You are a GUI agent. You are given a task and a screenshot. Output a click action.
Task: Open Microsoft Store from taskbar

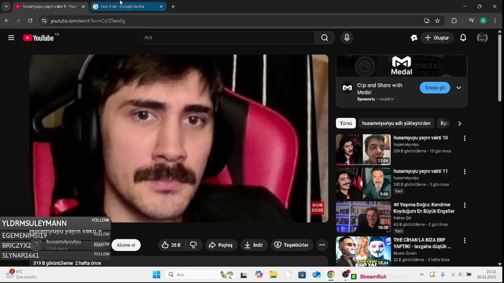[x=302, y=275]
